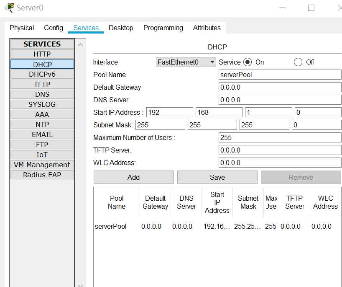Switch to the Desktop tab
The image size is (342, 287).
[121, 28]
